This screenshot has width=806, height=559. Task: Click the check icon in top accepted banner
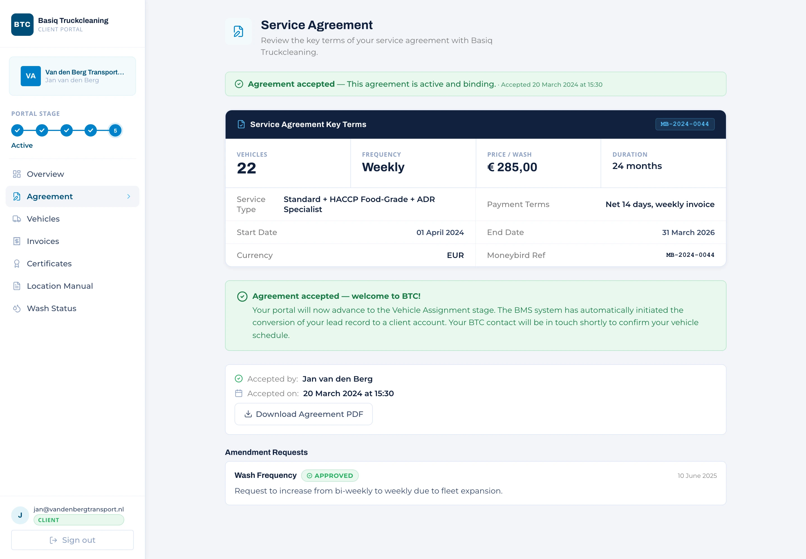click(239, 84)
